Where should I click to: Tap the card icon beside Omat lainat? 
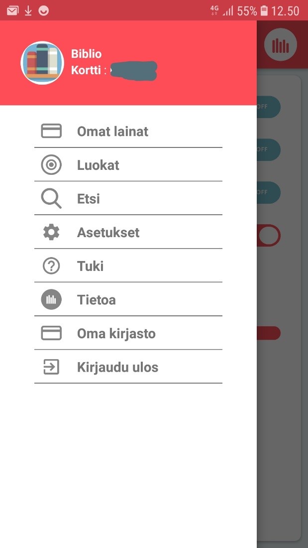click(51, 131)
